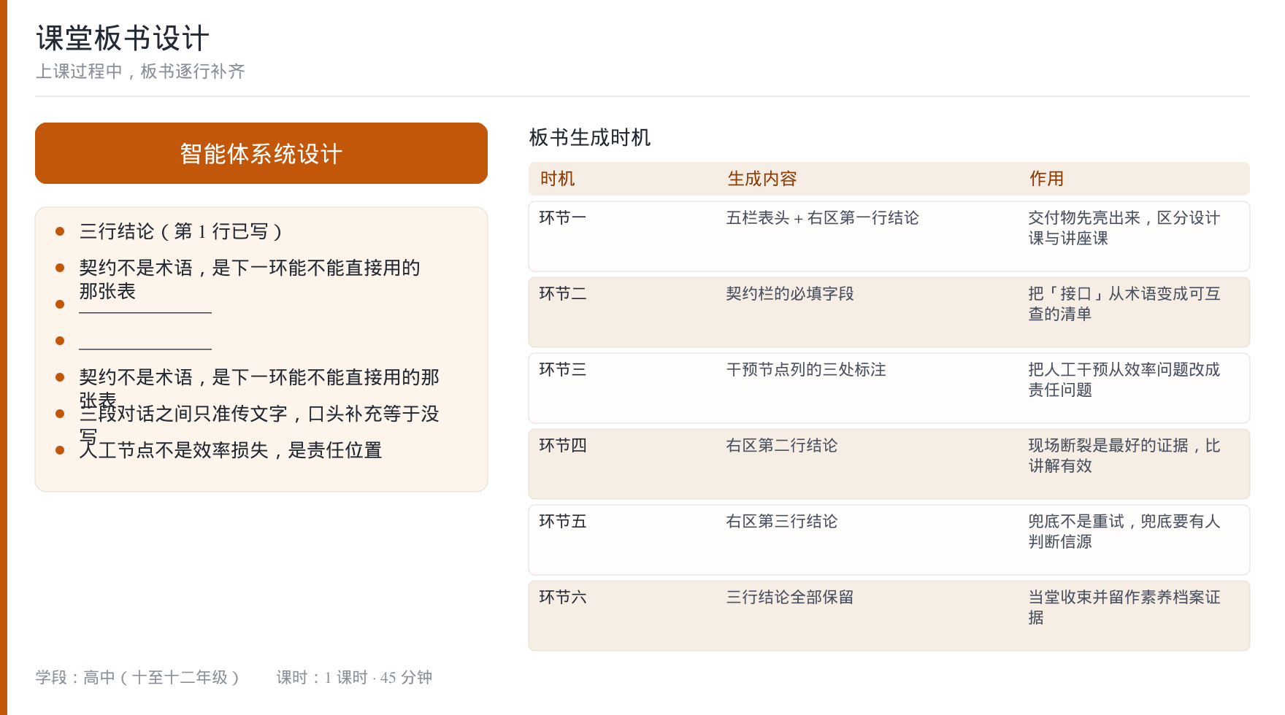1285x715 pixels.
Task: Select the cell 右区第二行结论
Action: point(782,445)
